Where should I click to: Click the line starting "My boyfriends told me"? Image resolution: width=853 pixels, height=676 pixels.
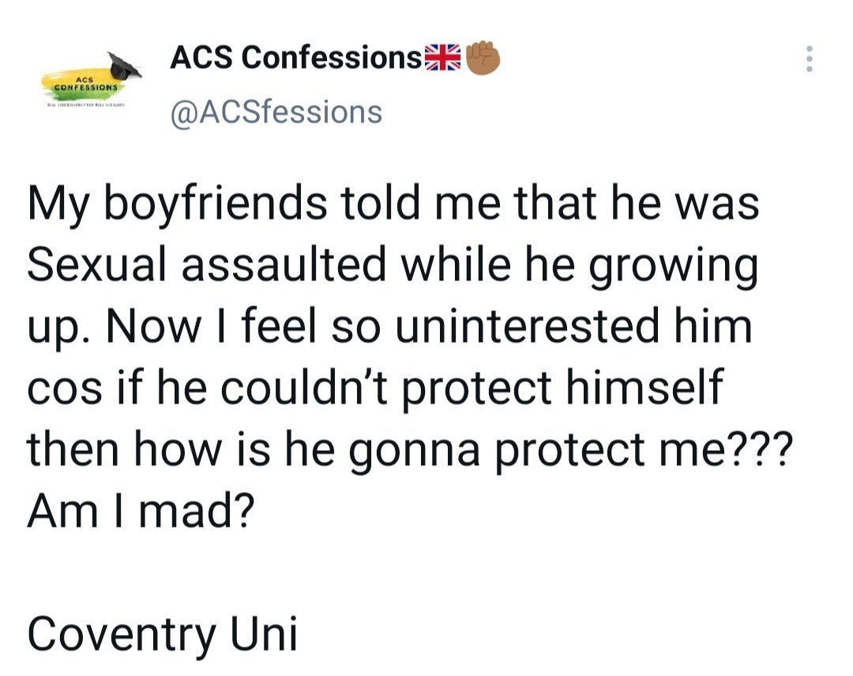click(x=393, y=203)
